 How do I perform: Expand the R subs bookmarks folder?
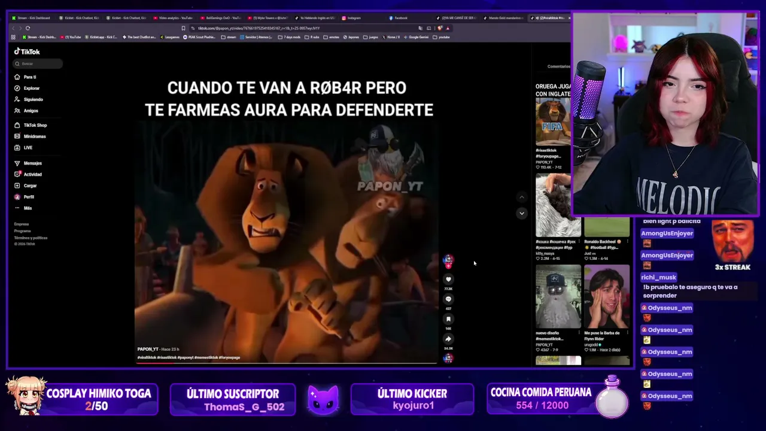(311, 37)
